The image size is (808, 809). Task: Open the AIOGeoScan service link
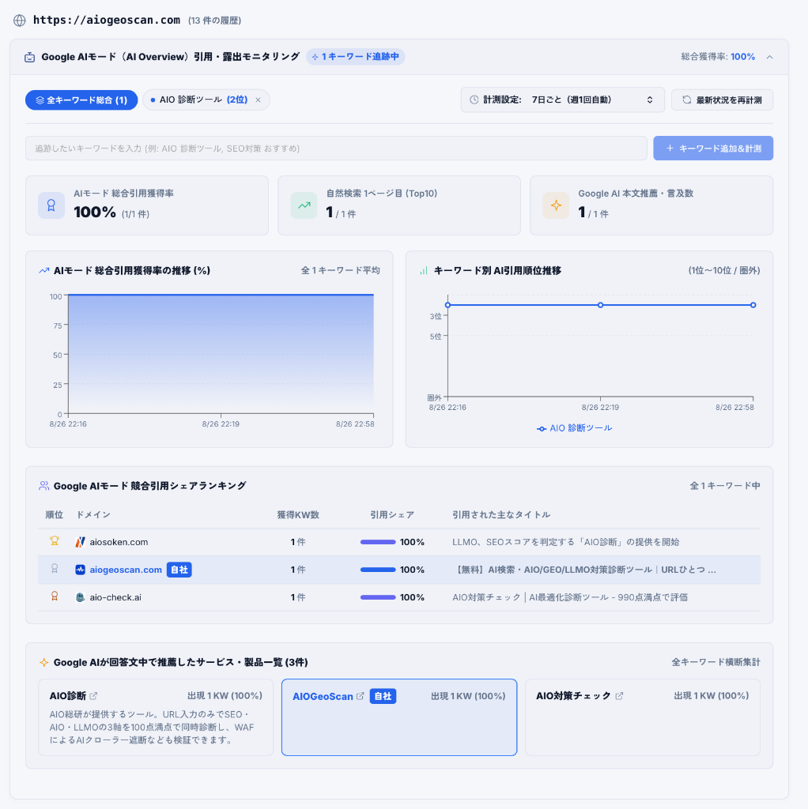point(323,697)
